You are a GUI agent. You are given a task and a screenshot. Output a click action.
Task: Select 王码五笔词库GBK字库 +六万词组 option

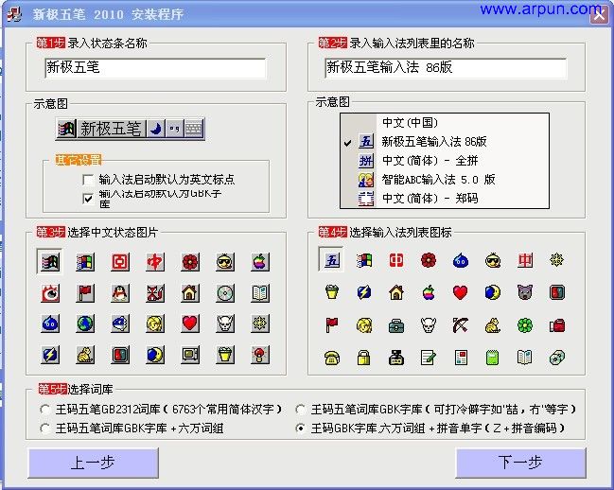pos(45,429)
